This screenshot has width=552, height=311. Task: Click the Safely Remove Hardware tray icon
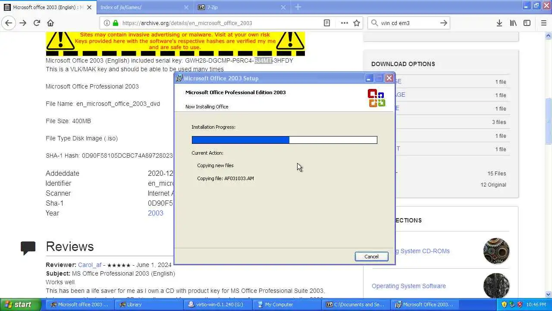(x=512, y=305)
